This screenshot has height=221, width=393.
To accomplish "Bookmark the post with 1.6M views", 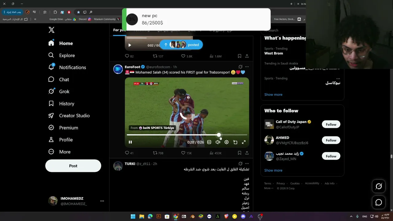I will pyautogui.click(x=239, y=56).
